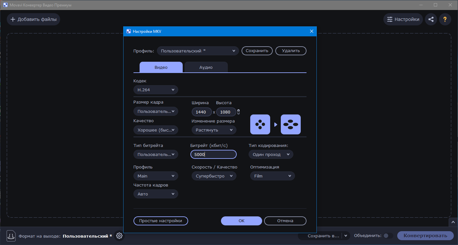The width and height of the screenshot is (458, 245).
Task: Click the Сохранить profile button
Action: tap(257, 51)
